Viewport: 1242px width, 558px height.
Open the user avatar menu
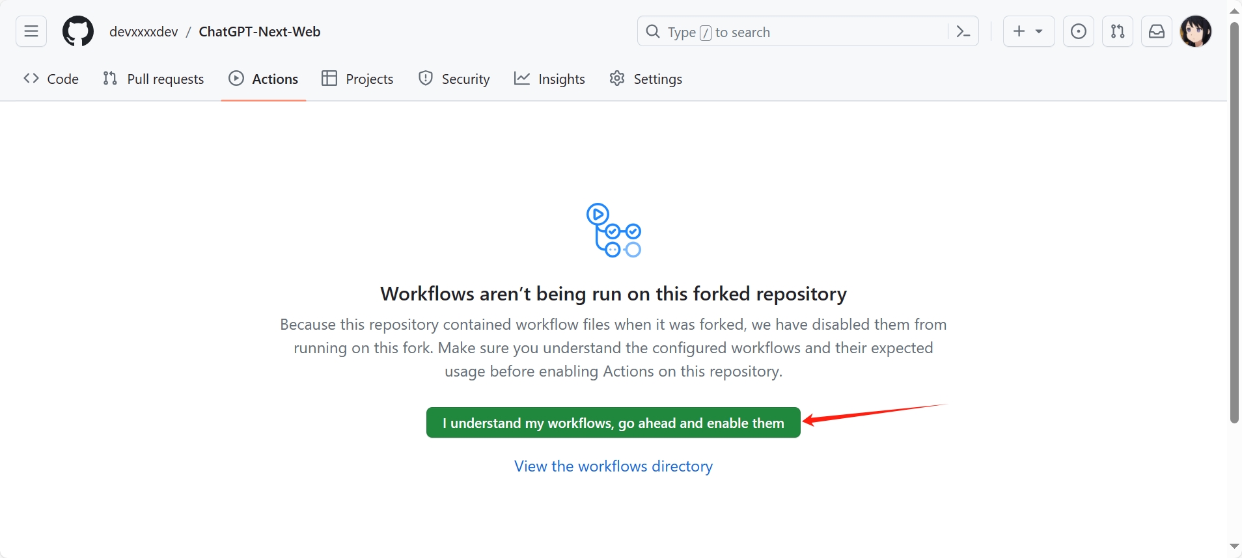(x=1196, y=31)
